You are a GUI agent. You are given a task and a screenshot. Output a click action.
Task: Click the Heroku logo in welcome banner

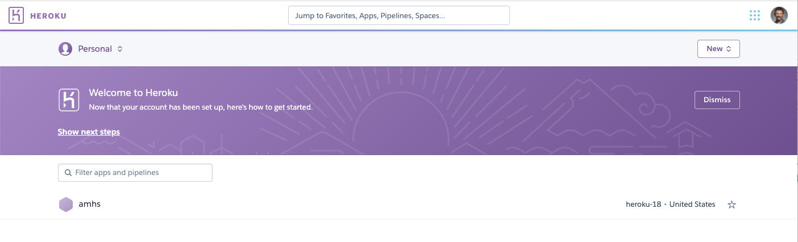69,99
